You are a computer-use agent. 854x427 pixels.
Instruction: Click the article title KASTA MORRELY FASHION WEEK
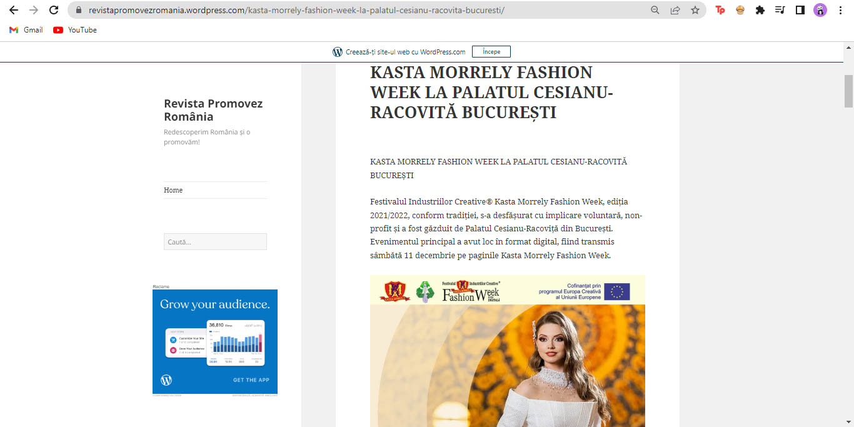491,92
